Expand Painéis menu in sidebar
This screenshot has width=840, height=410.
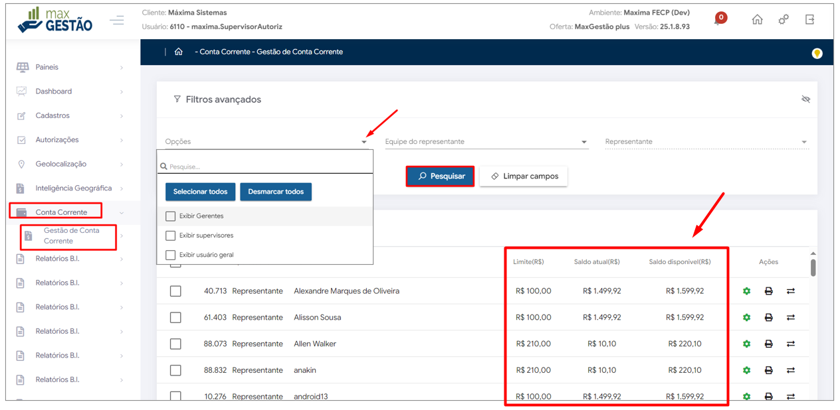click(70, 67)
